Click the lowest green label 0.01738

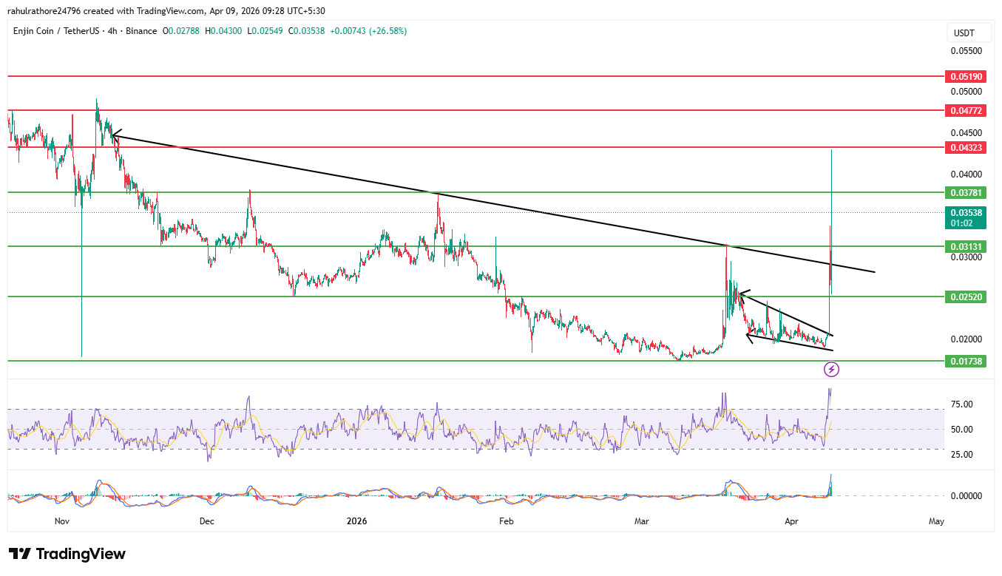tap(965, 362)
